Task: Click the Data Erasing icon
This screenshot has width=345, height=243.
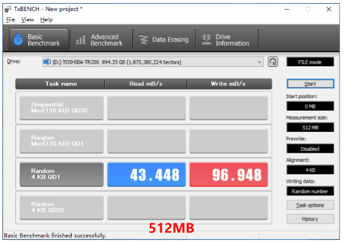Action: (144, 40)
